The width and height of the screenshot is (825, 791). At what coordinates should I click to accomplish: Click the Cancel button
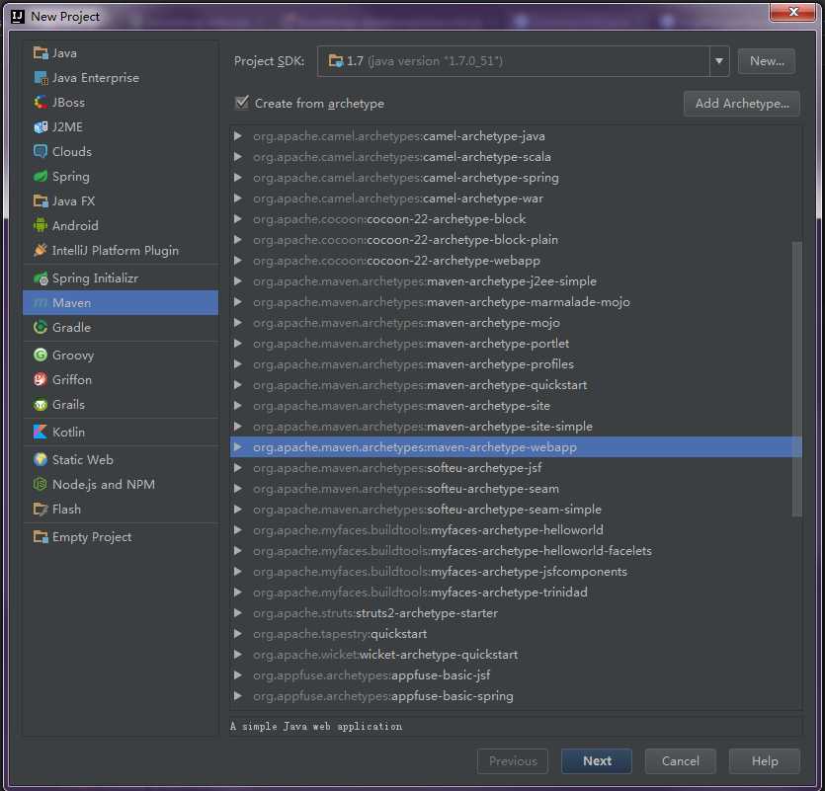(681, 761)
